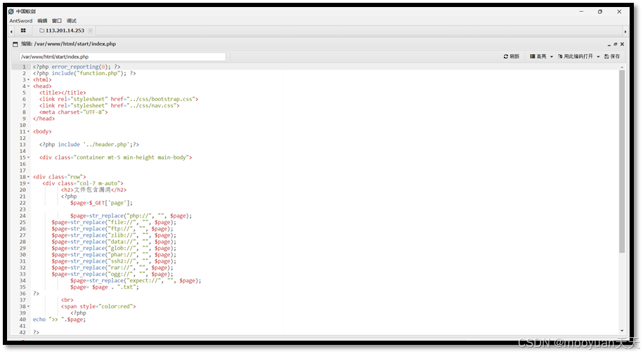The image size is (643, 354).
Task: Click the editor panel window icon
Action: coord(15,44)
